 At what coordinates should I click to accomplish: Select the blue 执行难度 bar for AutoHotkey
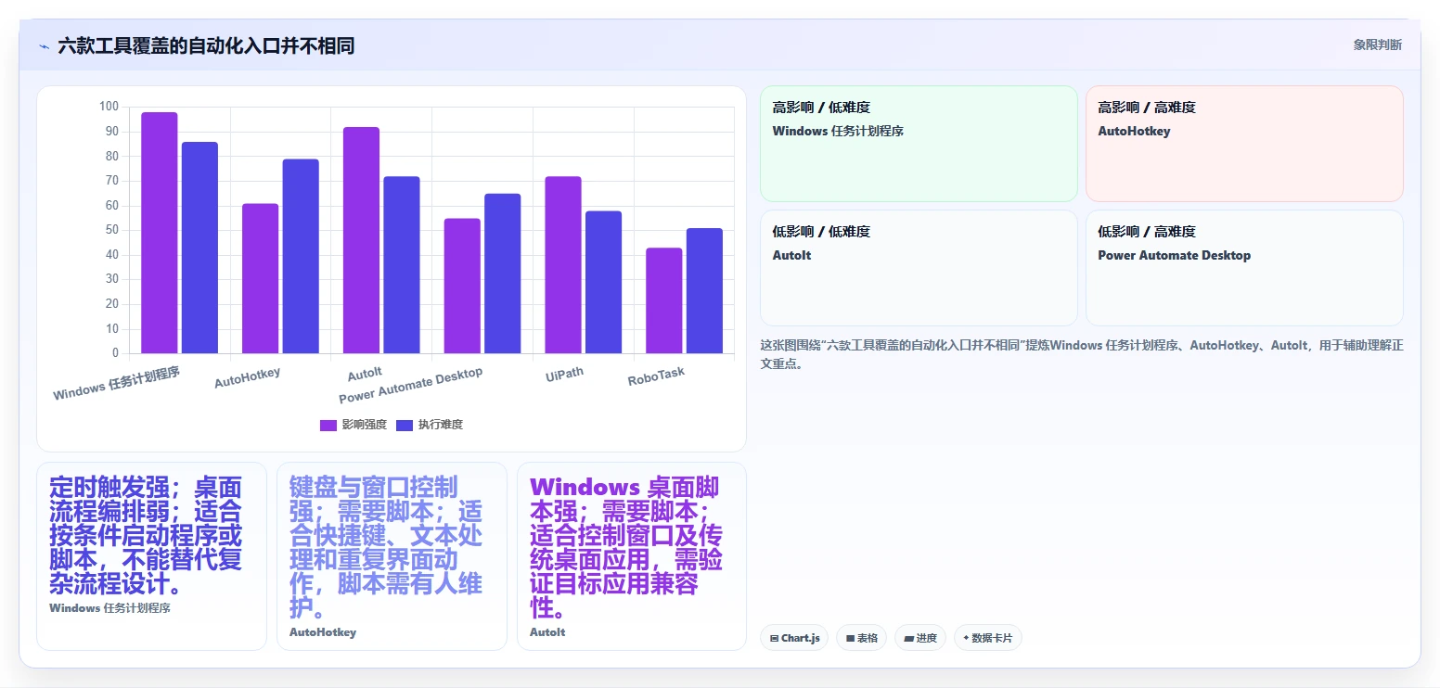click(x=301, y=256)
